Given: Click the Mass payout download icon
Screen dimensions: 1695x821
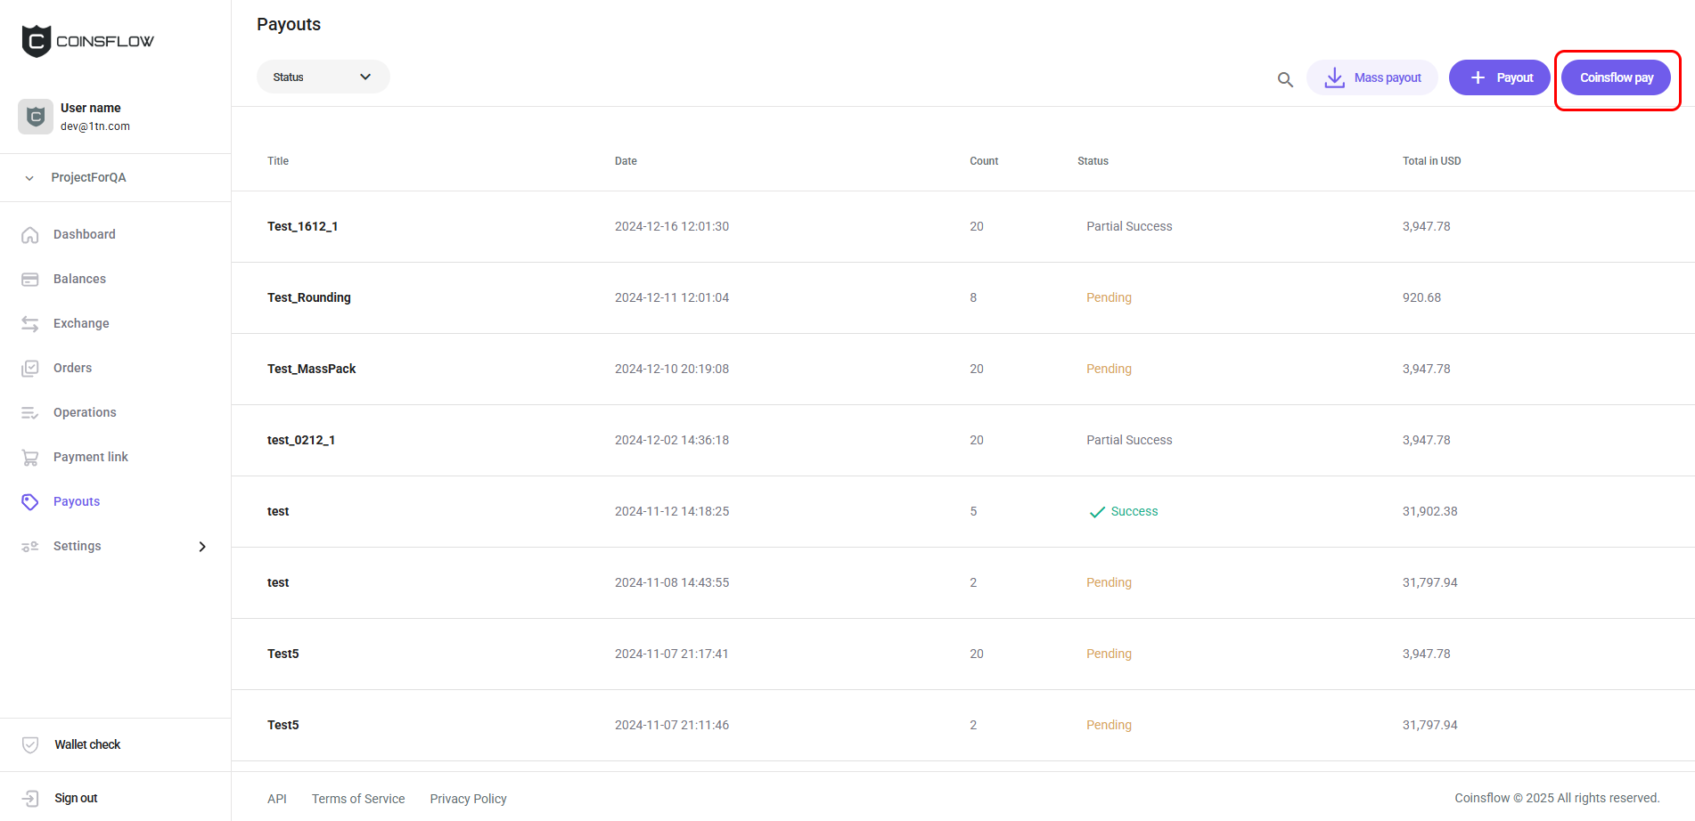Looking at the screenshot, I should tap(1334, 77).
